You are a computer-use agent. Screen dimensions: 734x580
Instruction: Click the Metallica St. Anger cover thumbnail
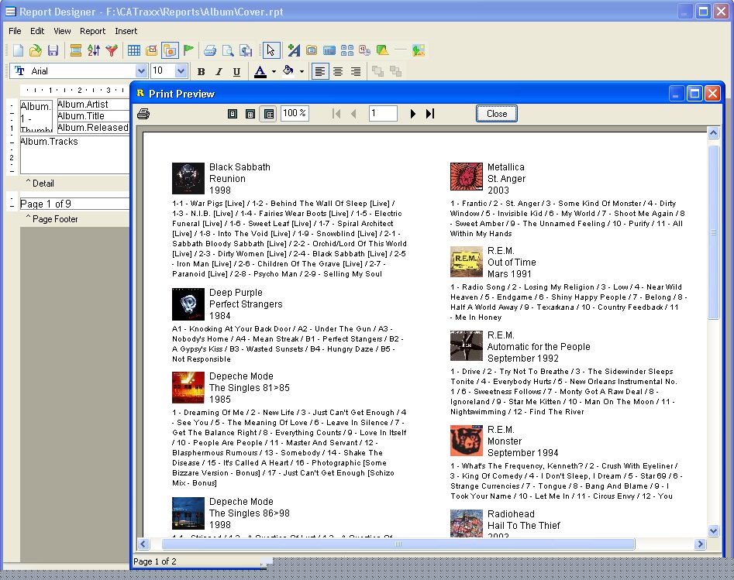tap(467, 177)
